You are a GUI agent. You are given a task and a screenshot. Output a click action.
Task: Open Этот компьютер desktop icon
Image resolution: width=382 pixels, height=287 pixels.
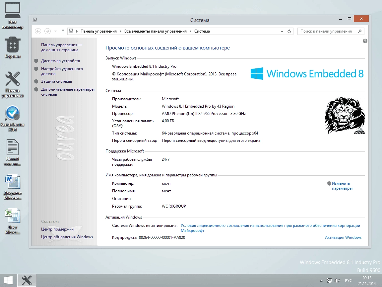pos(12,16)
